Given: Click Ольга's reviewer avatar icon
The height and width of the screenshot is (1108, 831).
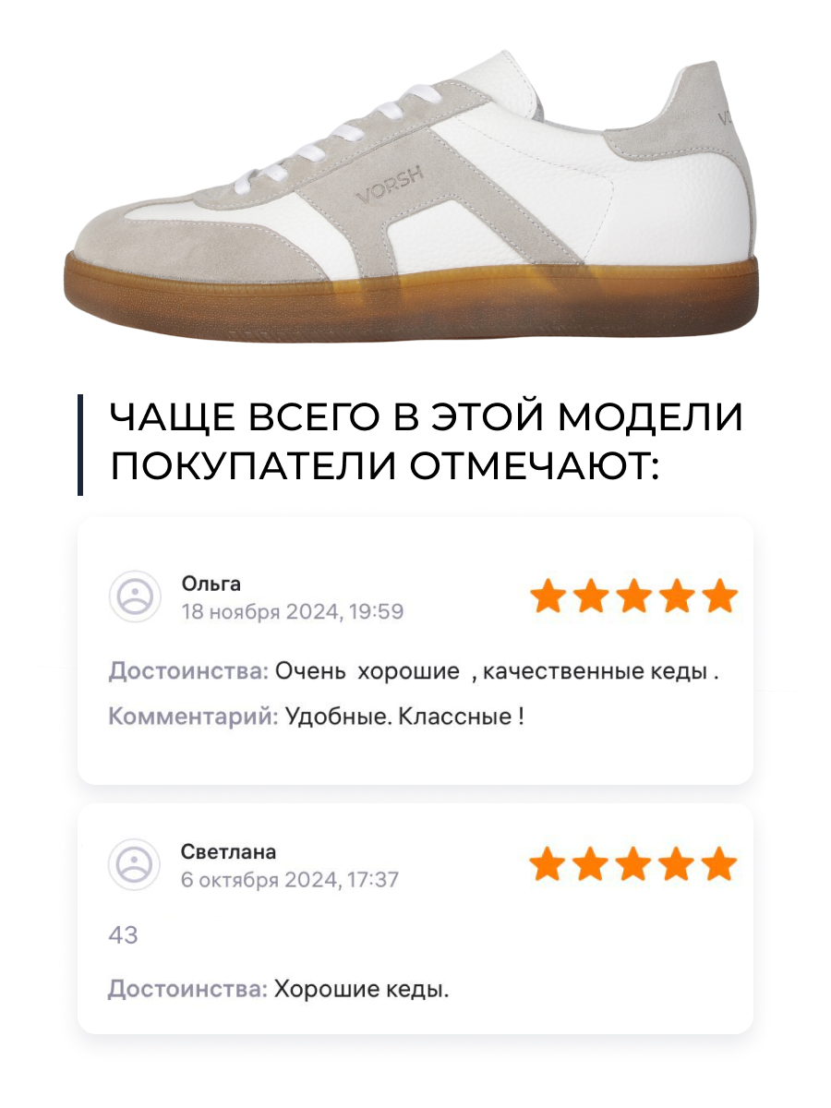Looking at the screenshot, I should [x=136, y=596].
